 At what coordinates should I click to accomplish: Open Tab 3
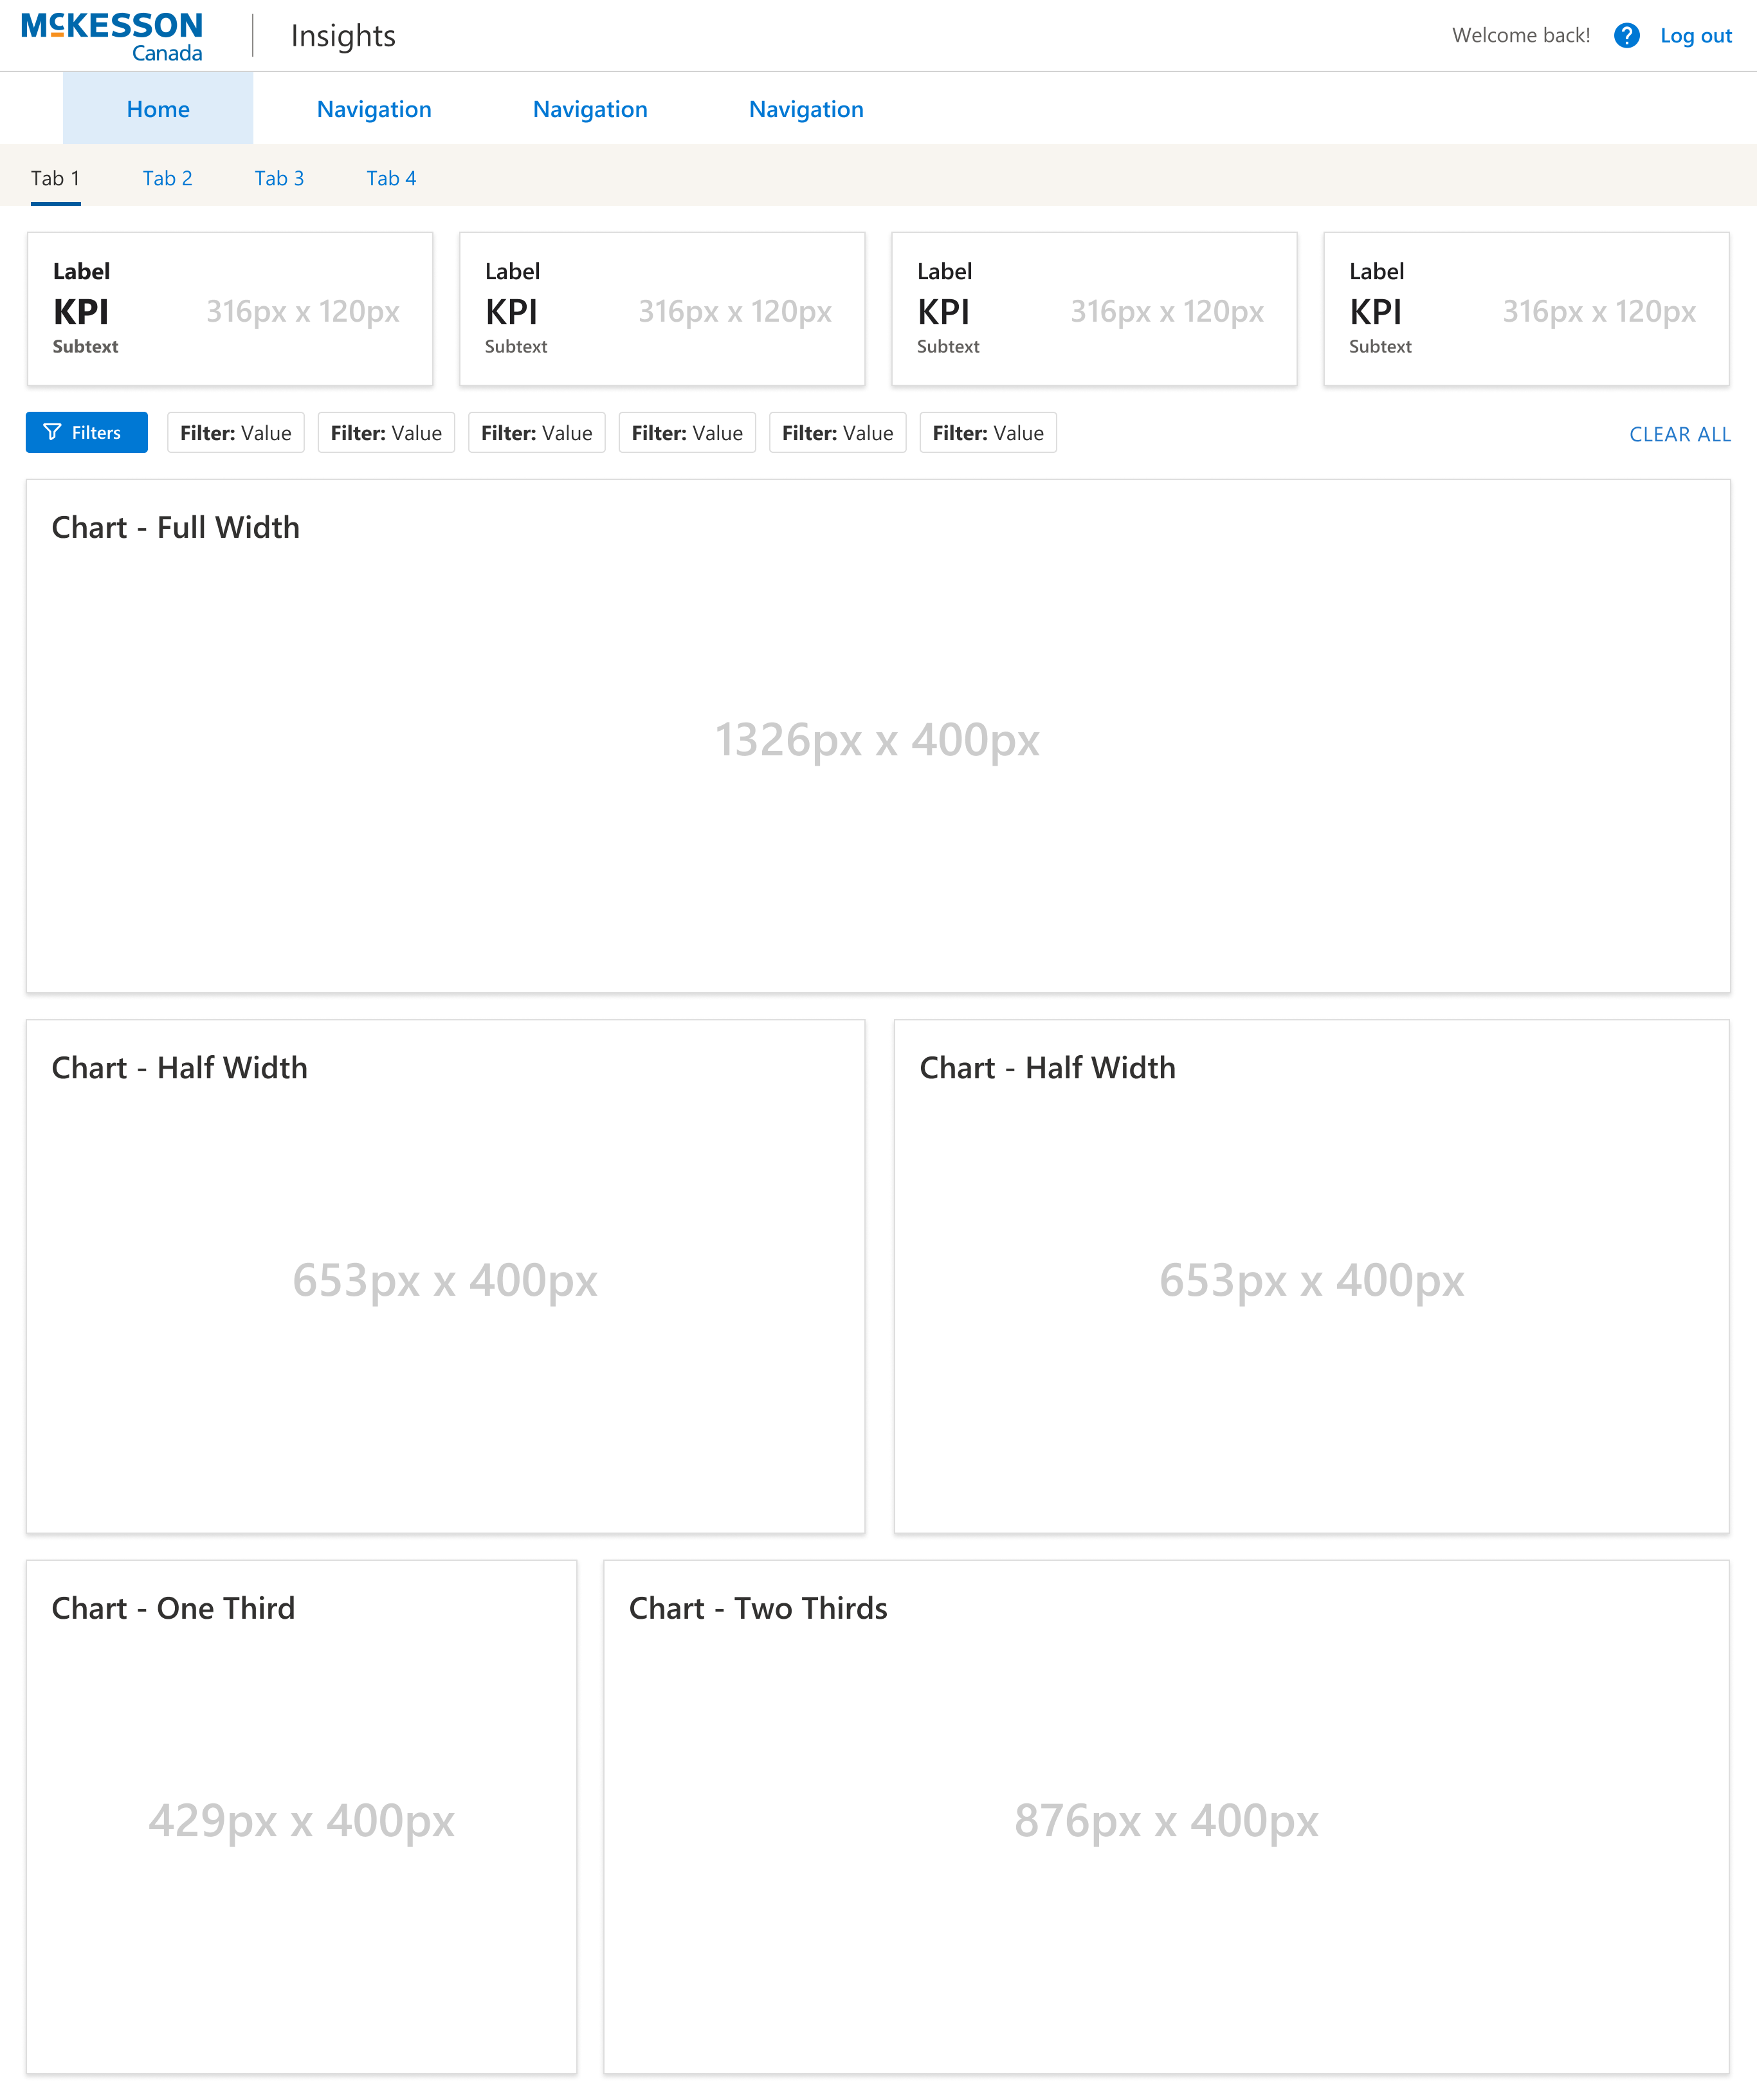280,177
